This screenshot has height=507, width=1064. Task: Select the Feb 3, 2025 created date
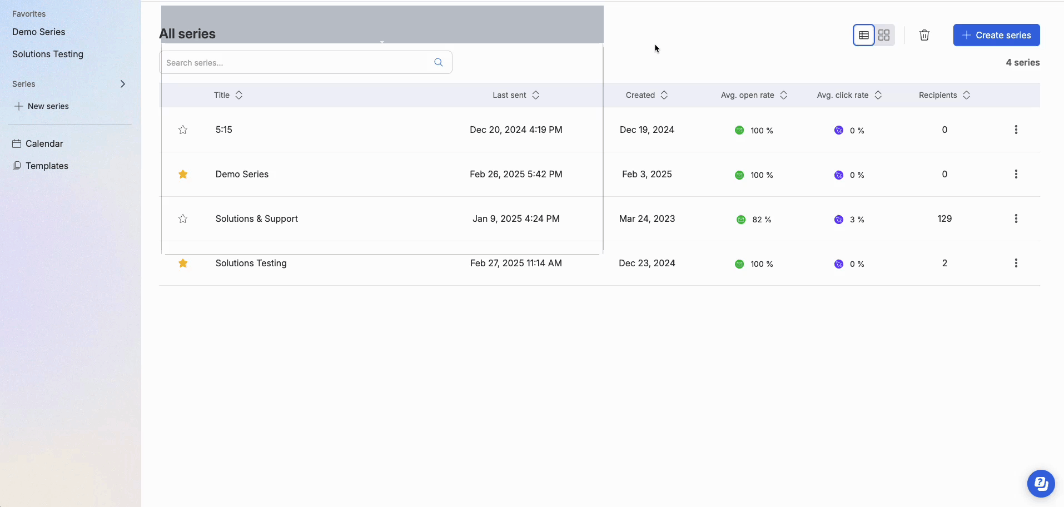point(647,174)
